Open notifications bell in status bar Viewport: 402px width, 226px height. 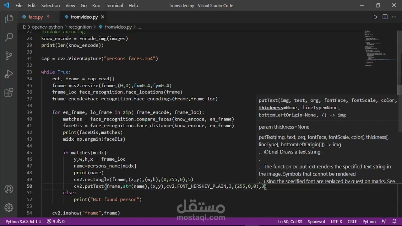coord(394,221)
